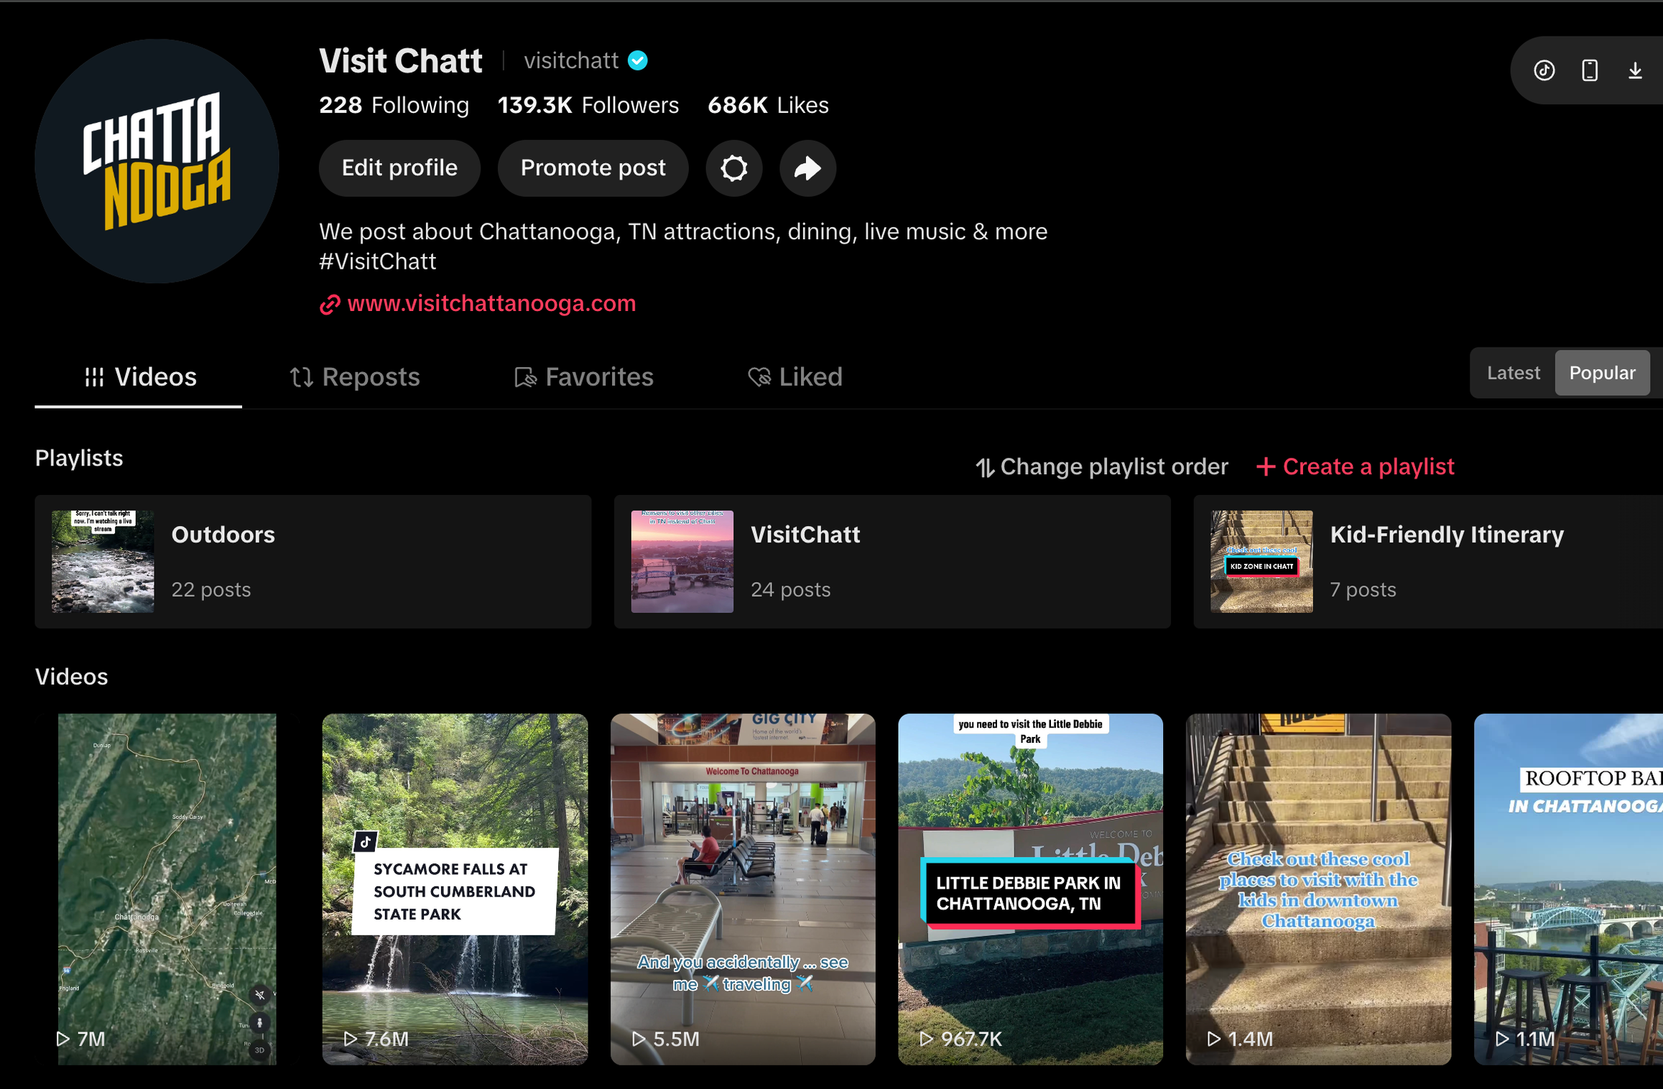Switch to Latest video sorting
This screenshot has height=1089, width=1663.
1513,372
